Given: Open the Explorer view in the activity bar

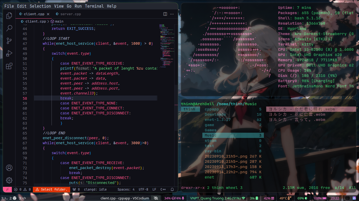Looking at the screenshot, I should (9, 15).
